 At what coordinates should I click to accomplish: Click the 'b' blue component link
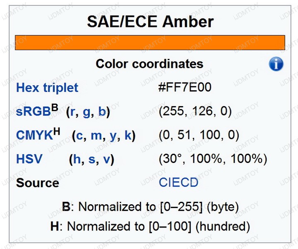(102, 111)
